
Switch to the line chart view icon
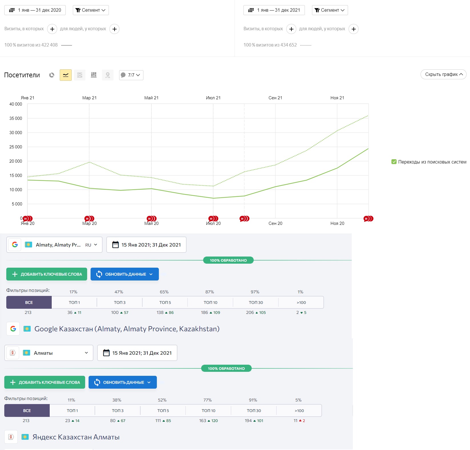(x=66, y=75)
